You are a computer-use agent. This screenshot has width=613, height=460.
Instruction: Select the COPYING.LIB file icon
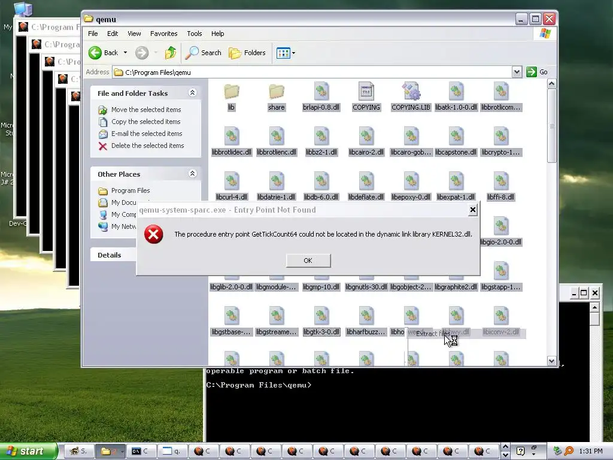coord(411,92)
